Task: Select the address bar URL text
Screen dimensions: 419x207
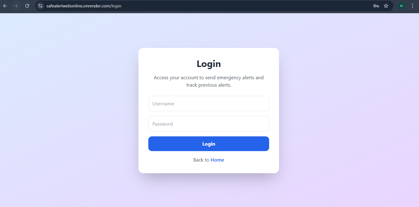Action: coord(84,6)
